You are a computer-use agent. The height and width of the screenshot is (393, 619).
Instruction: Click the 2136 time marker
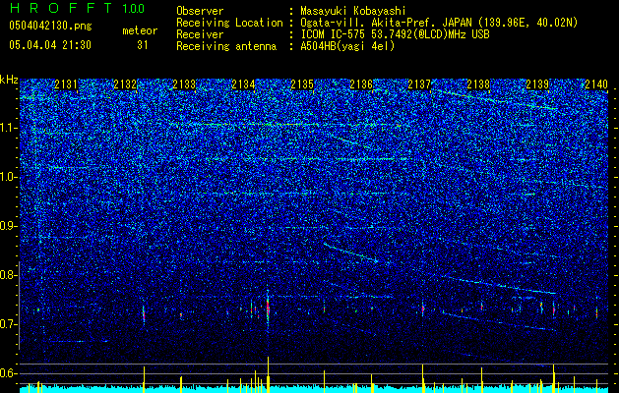pyautogui.click(x=361, y=84)
